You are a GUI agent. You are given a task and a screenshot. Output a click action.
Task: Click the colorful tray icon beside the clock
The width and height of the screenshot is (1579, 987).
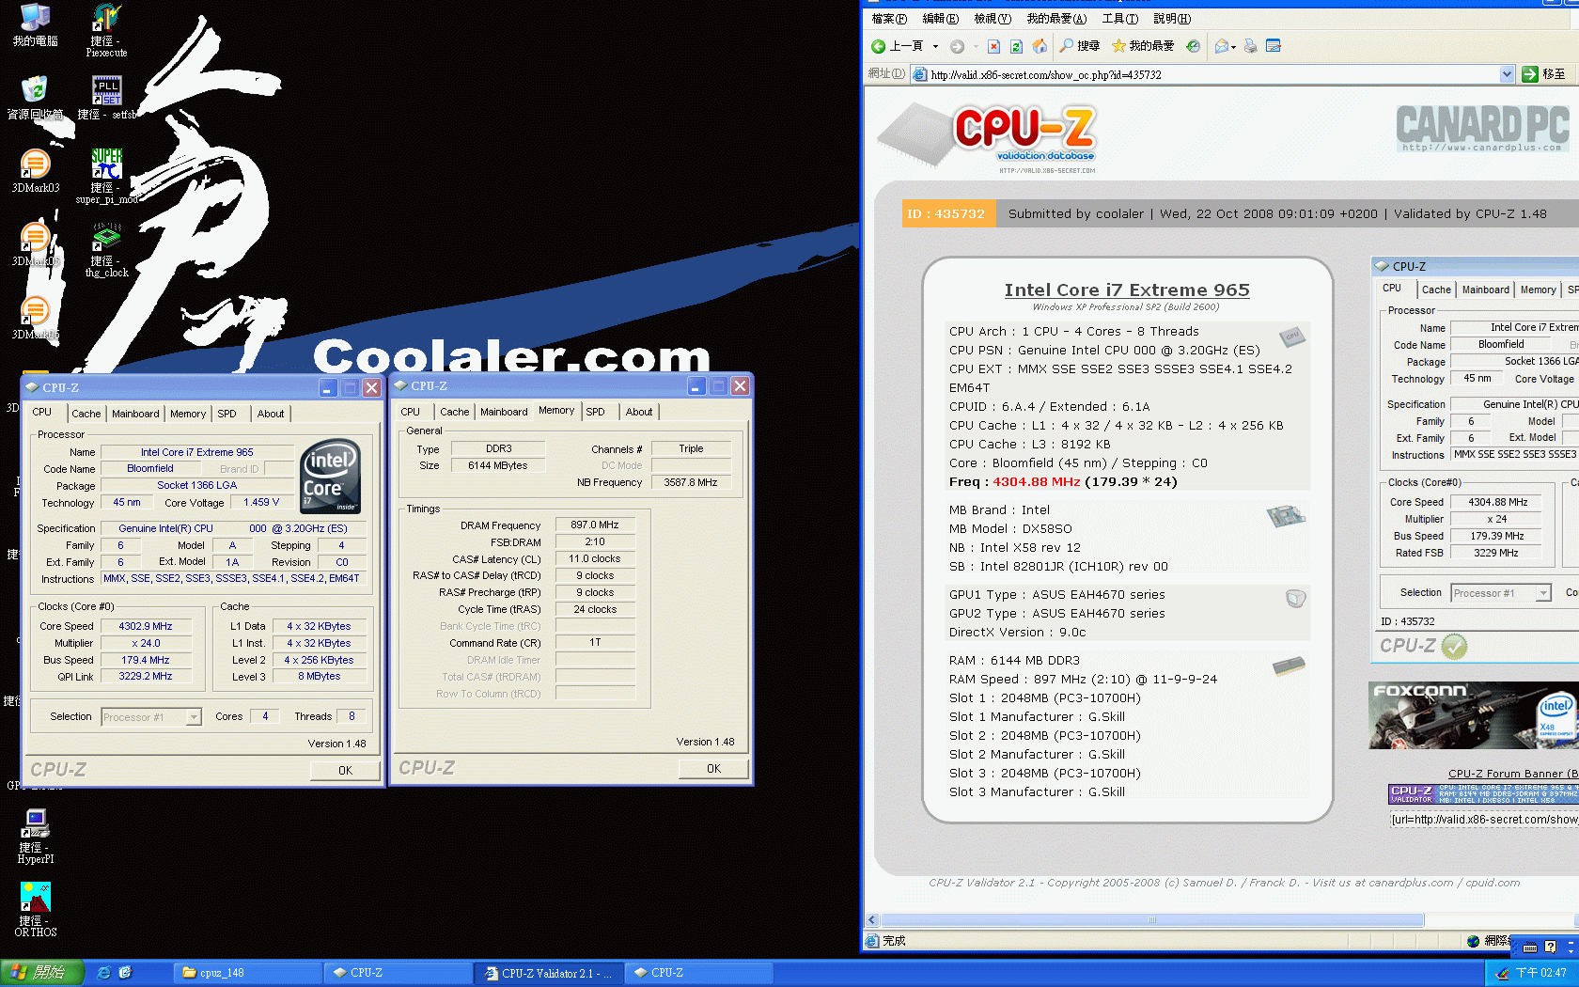[1503, 973]
